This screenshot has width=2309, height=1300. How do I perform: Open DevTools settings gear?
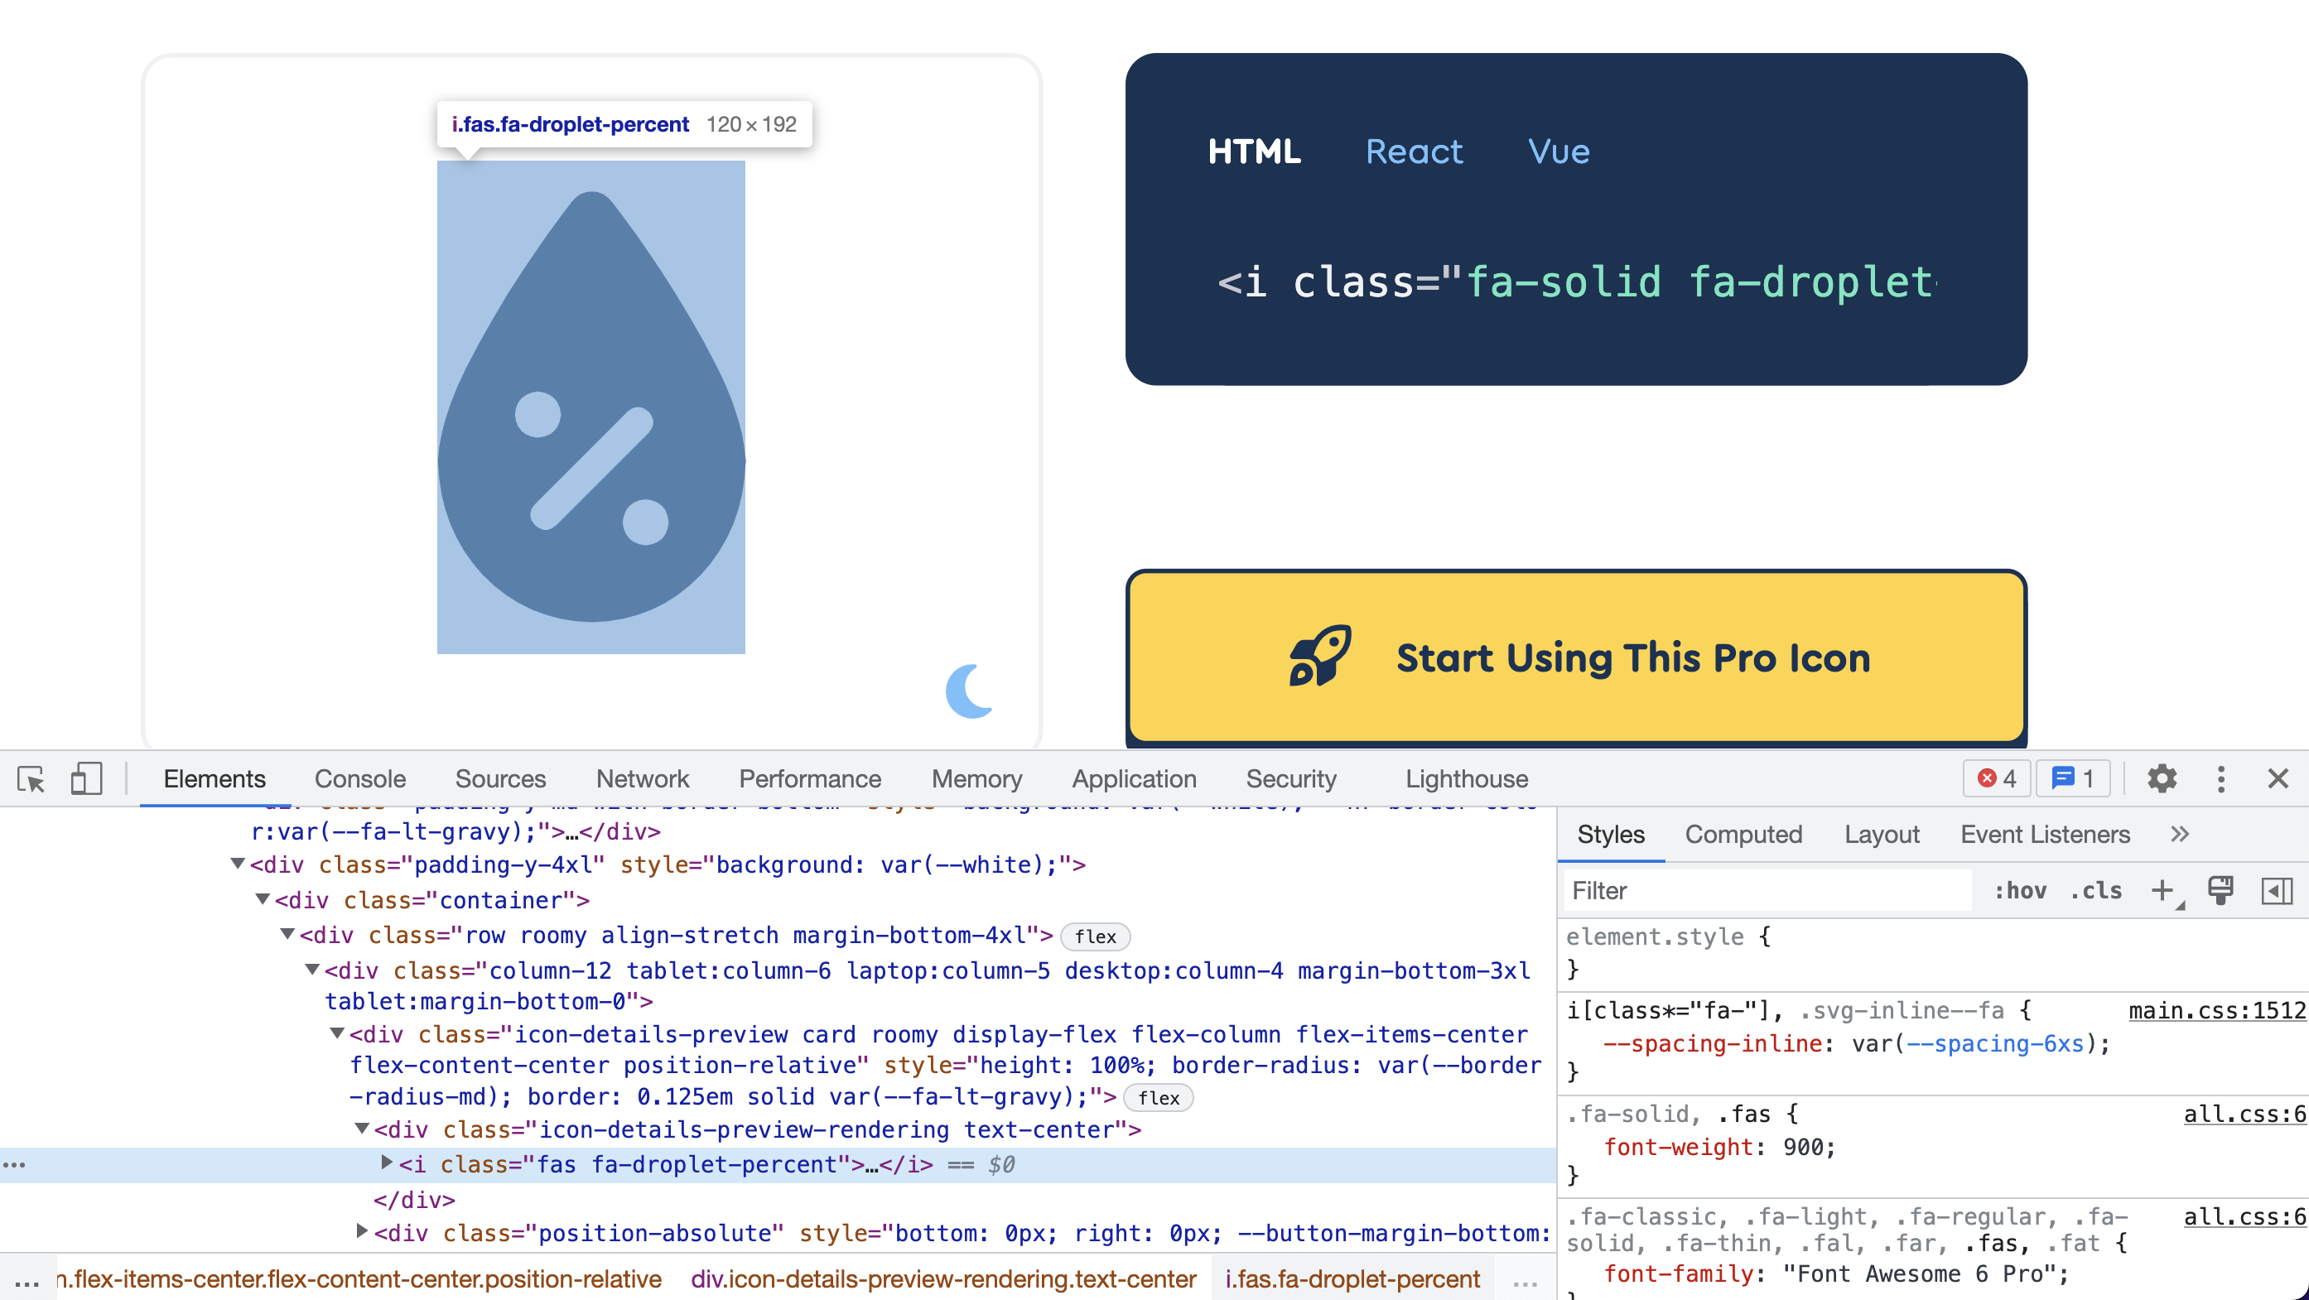coord(2163,778)
